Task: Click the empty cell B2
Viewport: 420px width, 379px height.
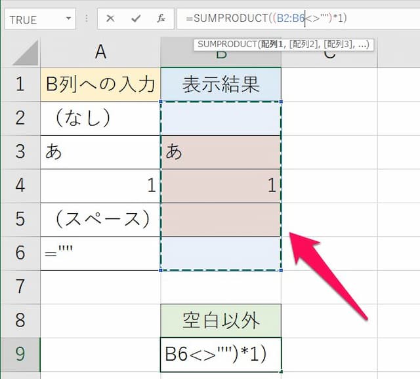Action: pos(221,118)
